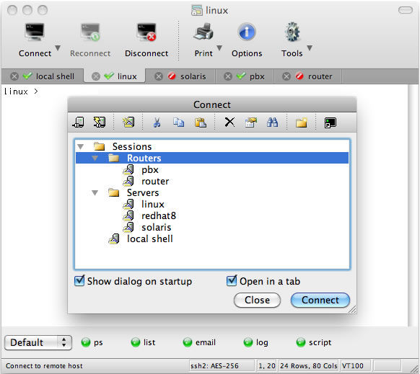This screenshot has height=374, width=420.
Task: Click the blue Connect button in dialog
Action: click(320, 300)
